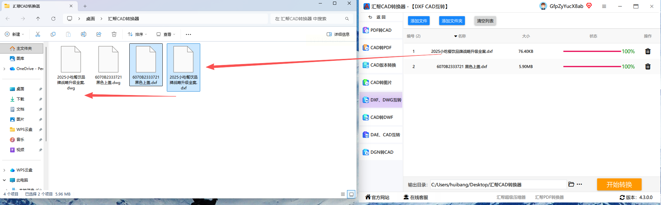
Task: Click the 输出目录 path input field
Action: click(498, 184)
